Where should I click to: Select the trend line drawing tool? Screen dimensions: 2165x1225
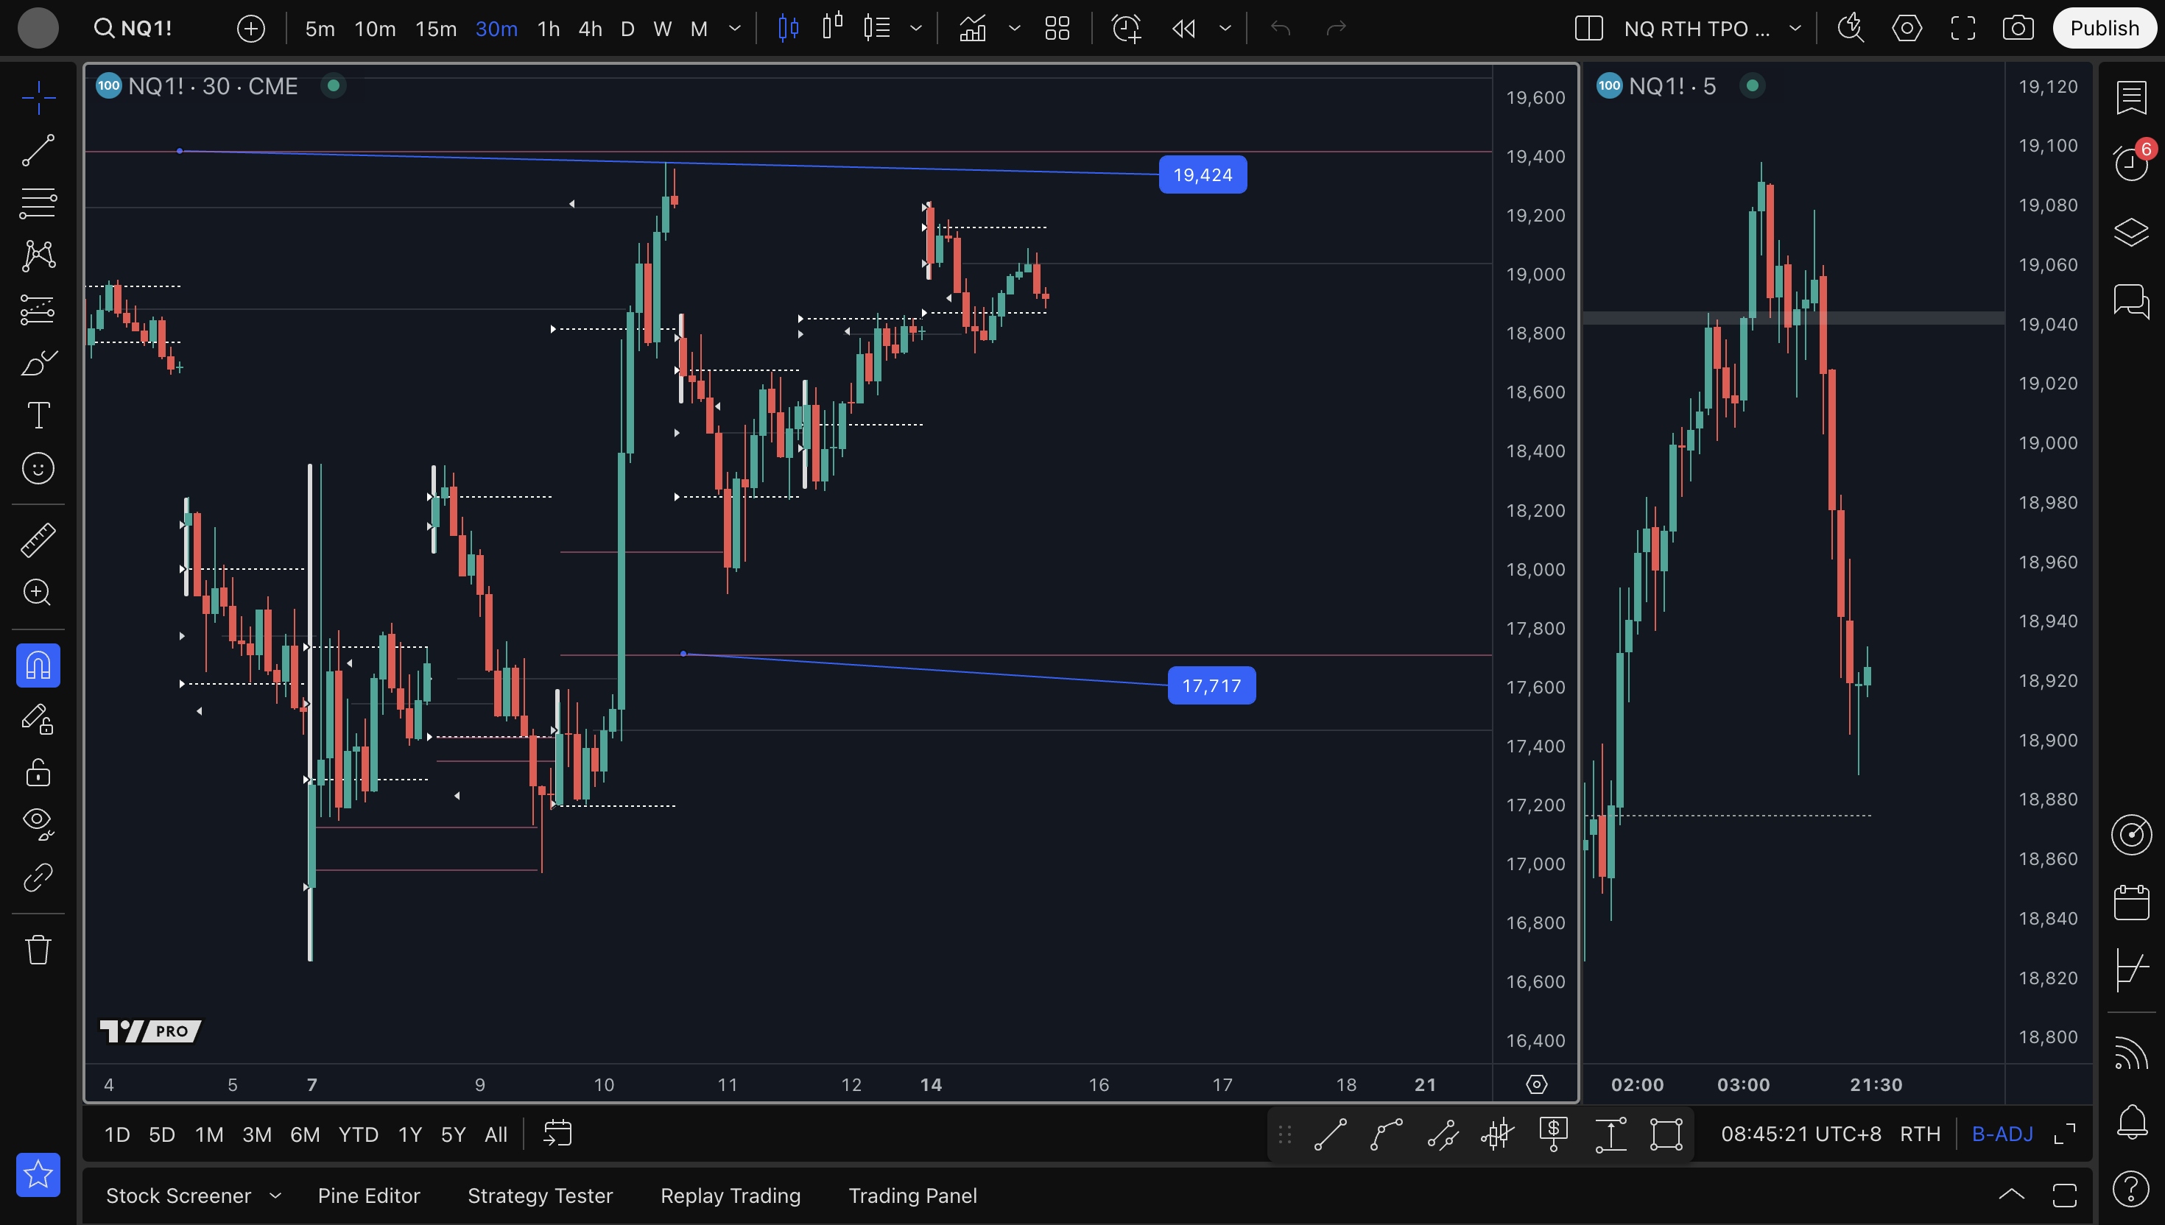(x=38, y=151)
